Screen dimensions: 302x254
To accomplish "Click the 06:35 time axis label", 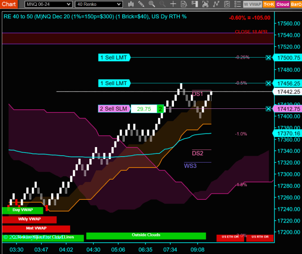I will (145, 250).
